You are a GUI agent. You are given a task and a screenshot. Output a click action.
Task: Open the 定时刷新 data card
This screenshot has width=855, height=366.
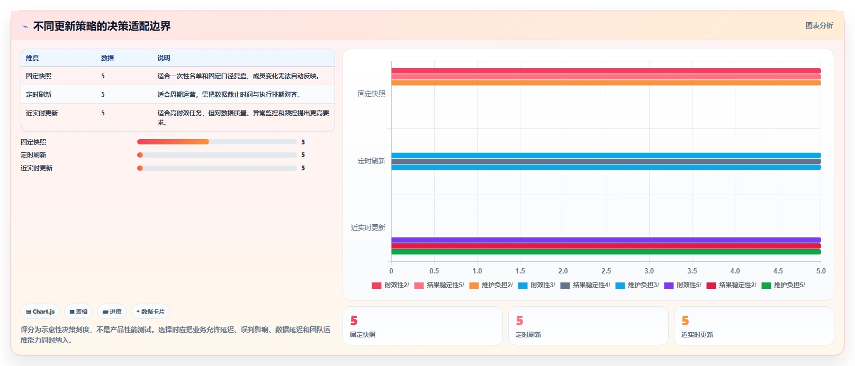pyautogui.click(x=588, y=326)
